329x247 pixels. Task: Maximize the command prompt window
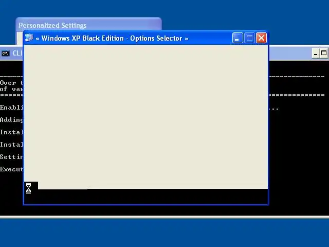[324, 53]
